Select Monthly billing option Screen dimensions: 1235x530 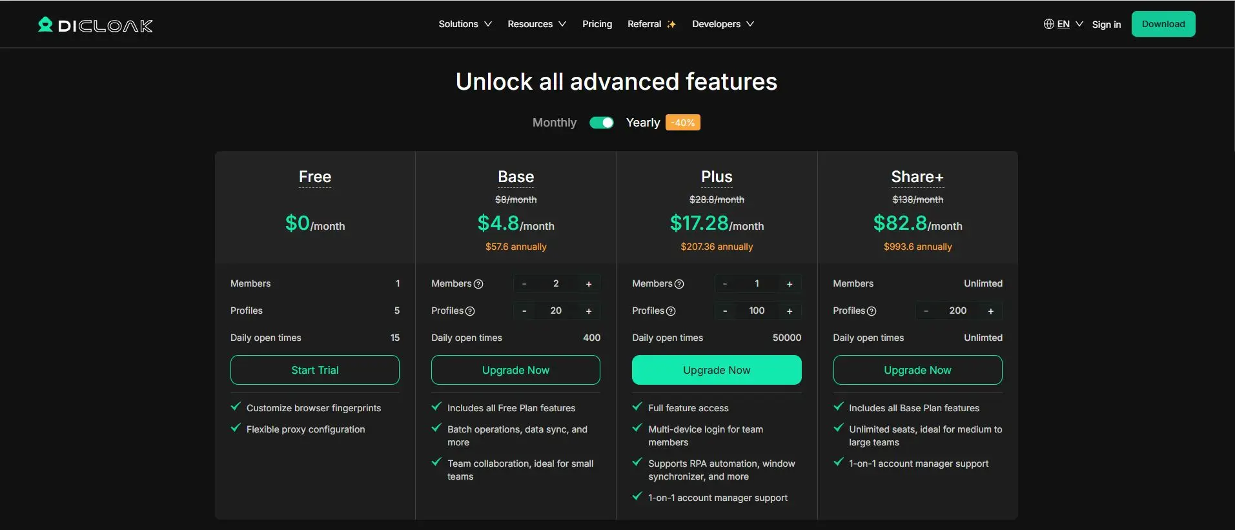click(554, 123)
